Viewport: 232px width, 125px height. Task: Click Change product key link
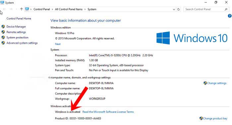215,118
